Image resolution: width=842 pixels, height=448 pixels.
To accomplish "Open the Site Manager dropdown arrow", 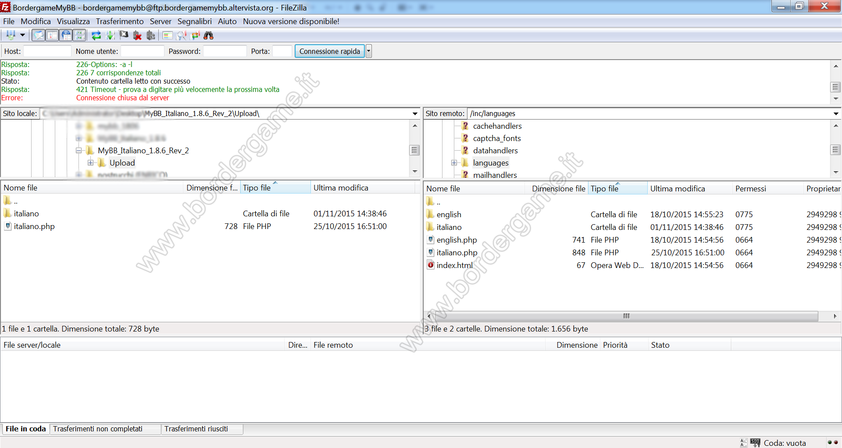I will [x=22, y=35].
